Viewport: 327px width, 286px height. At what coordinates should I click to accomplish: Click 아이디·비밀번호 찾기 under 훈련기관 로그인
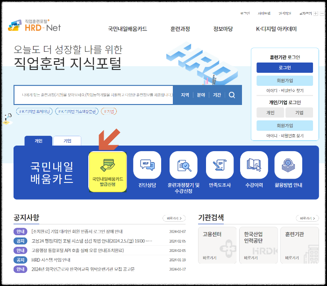(x=285, y=91)
